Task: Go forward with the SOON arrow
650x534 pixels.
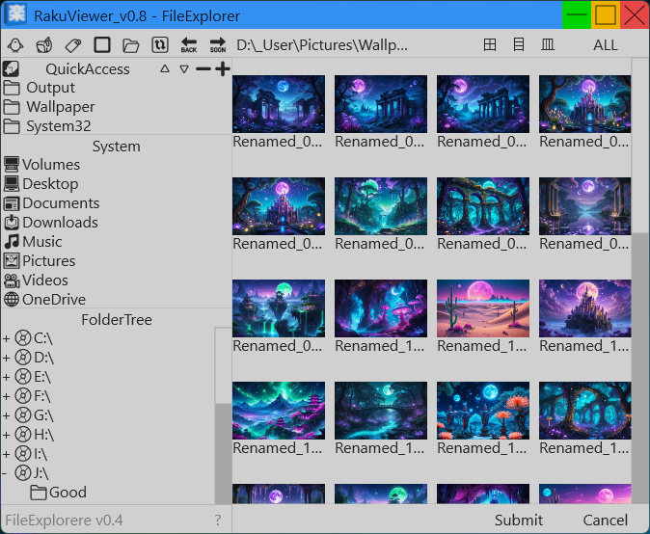Action: [x=218, y=44]
